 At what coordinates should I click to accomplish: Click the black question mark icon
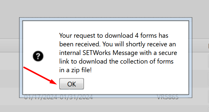click(38, 56)
